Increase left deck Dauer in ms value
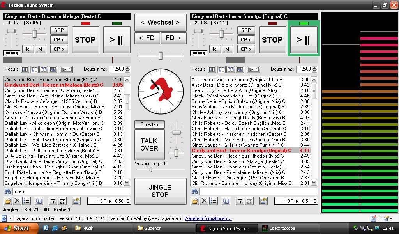Viewport: 399px width, 234px height. 127,67
